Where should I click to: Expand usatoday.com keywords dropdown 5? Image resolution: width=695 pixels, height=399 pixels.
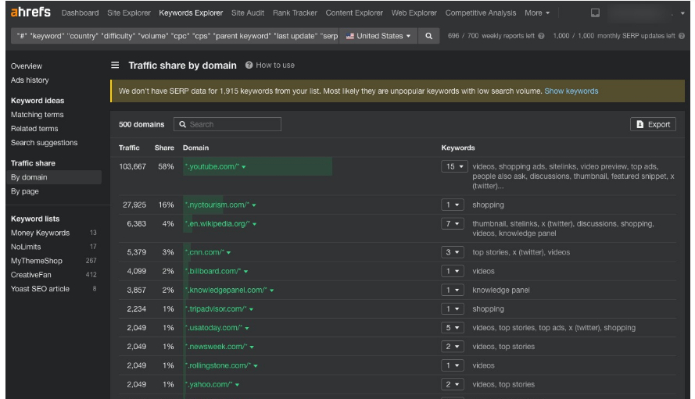(453, 328)
